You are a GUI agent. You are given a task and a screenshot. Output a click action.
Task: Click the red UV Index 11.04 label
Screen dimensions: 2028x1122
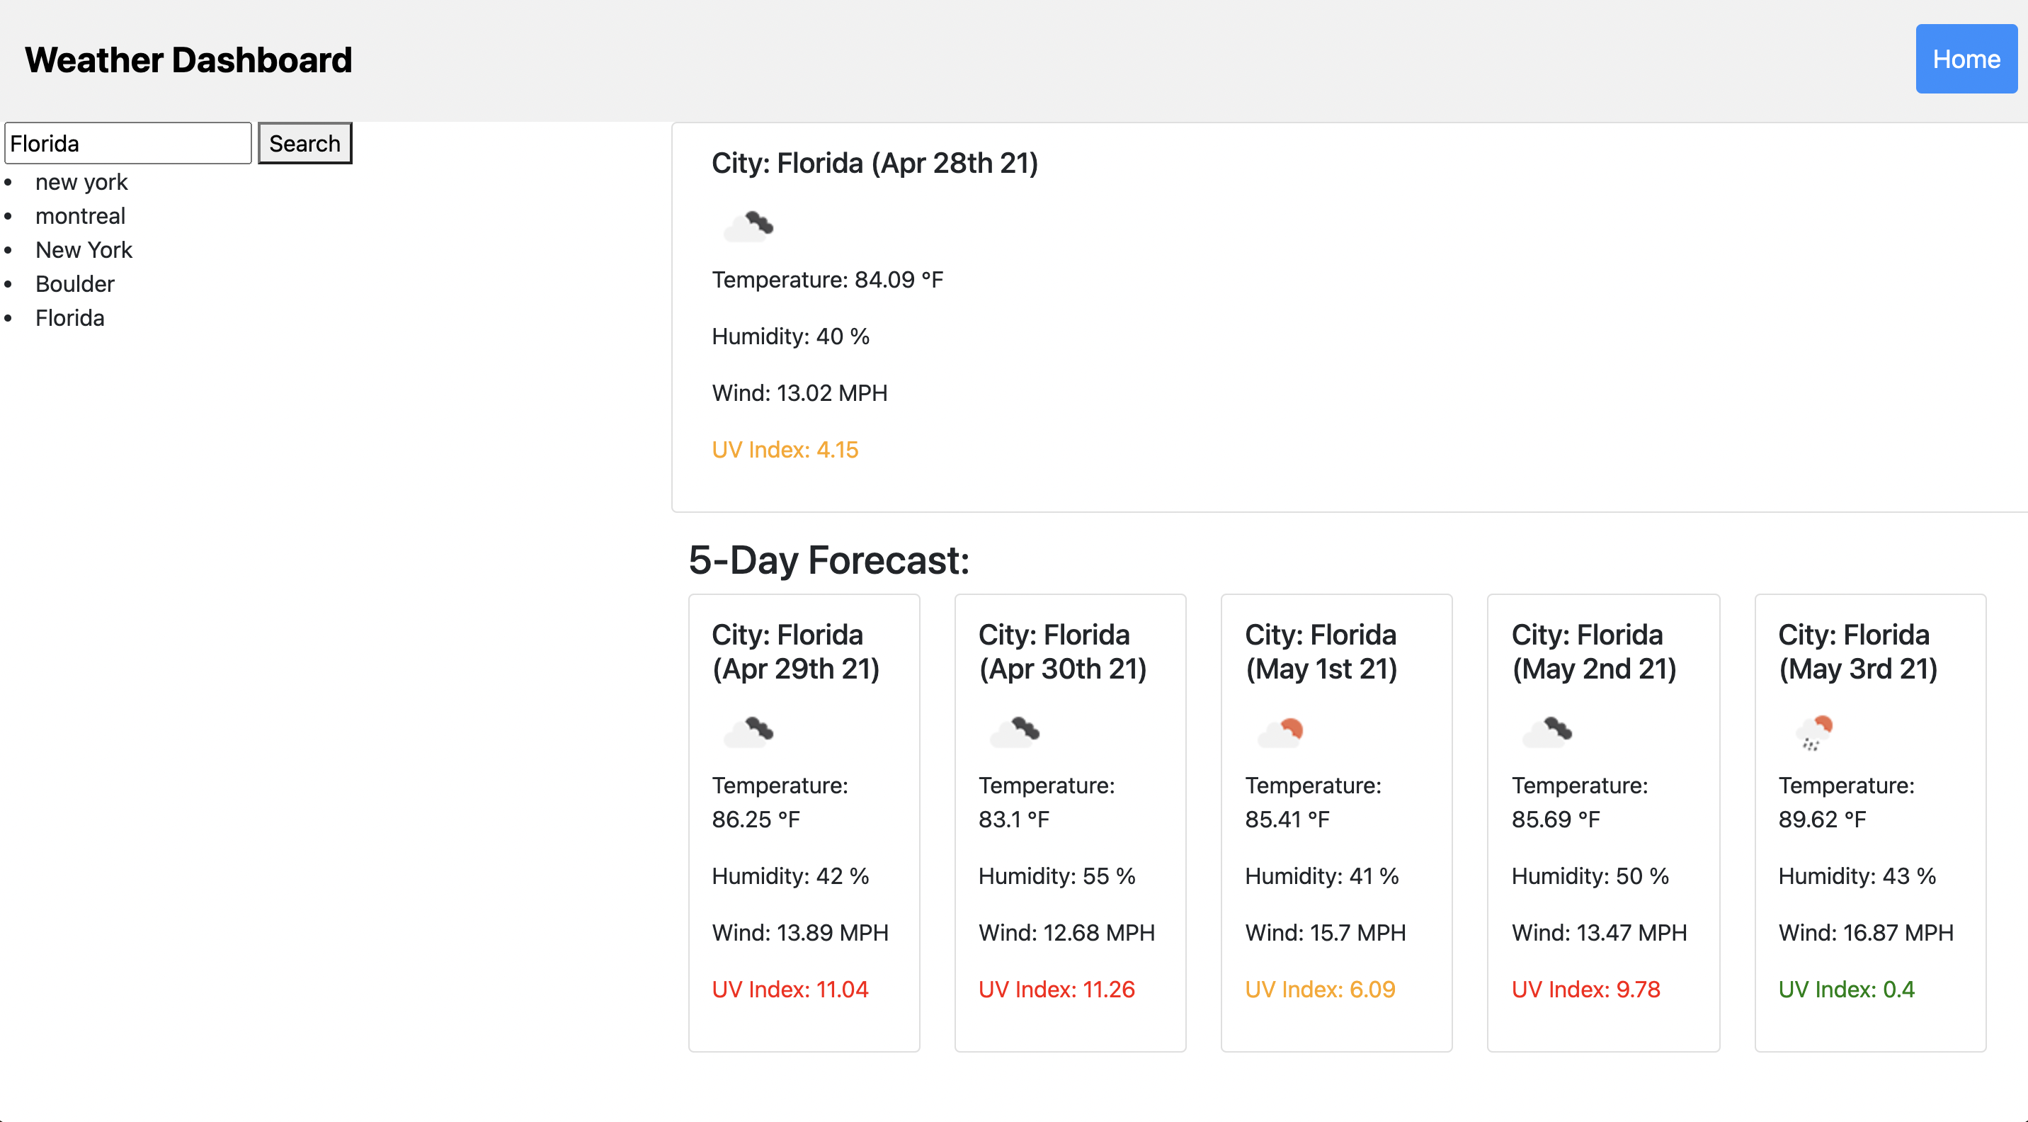point(790,989)
